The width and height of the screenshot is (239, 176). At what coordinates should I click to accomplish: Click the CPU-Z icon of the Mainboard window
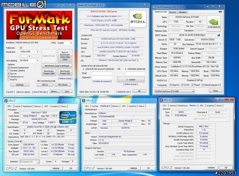84,100
